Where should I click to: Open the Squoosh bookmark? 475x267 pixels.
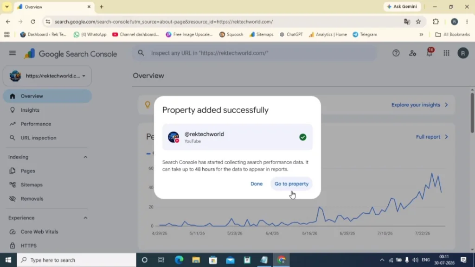point(231,34)
